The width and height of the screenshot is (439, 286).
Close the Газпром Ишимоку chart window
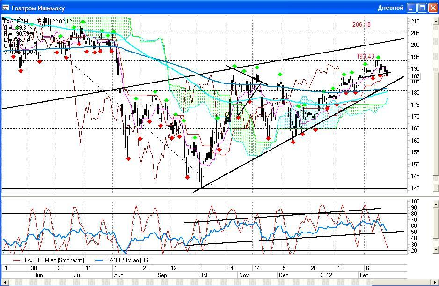coord(432,8)
